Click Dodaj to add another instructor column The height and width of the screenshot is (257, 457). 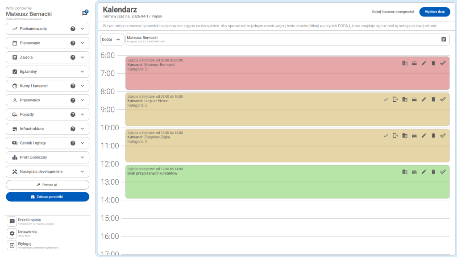click(111, 39)
